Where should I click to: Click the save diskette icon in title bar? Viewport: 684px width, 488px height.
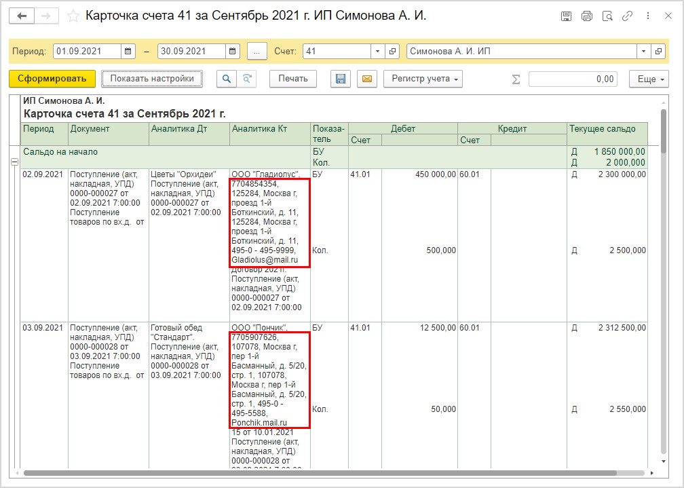[x=566, y=16]
